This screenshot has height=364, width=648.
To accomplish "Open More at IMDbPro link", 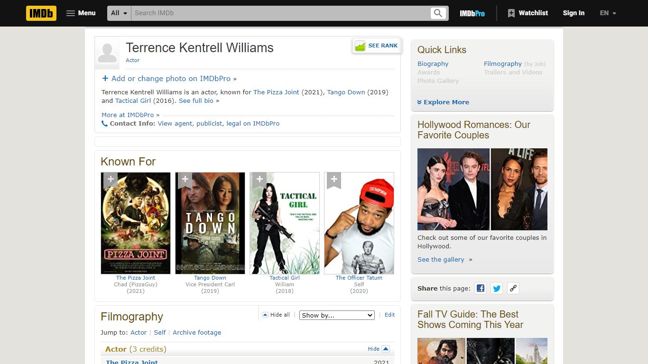I will tap(128, 115).
